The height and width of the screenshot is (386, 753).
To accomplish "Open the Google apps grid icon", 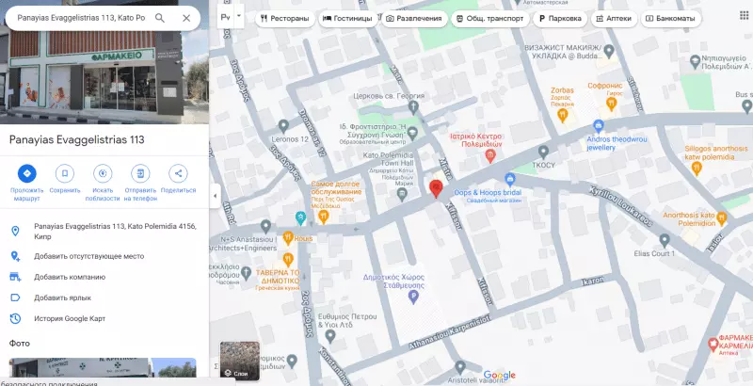I will [744, 16].
